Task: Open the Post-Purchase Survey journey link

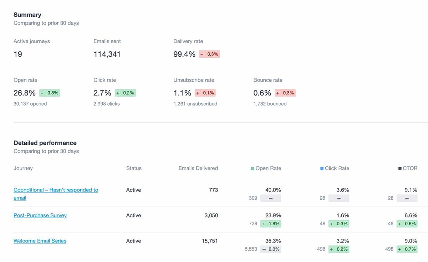Action: [x=40, y=215]
